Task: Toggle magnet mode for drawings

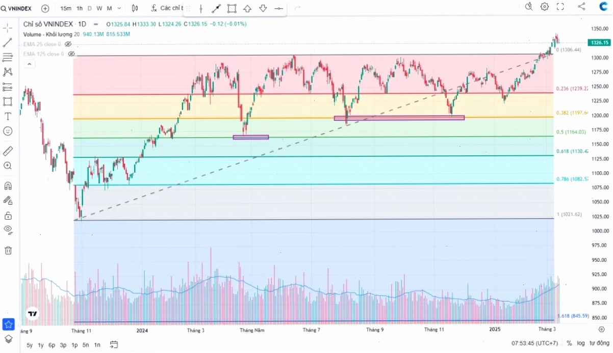Action: (x=8, y=185)
